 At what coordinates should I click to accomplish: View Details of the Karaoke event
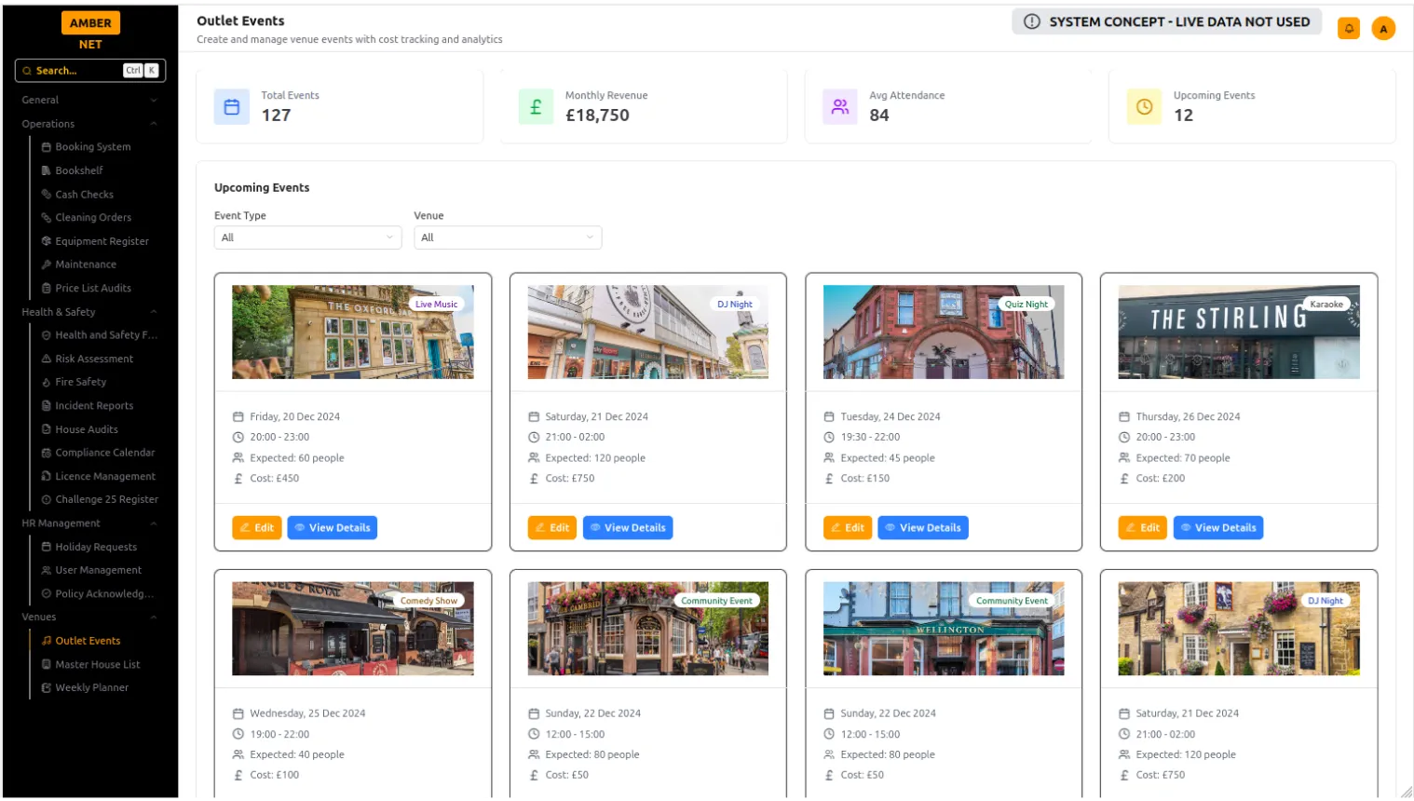(1217, 528)
